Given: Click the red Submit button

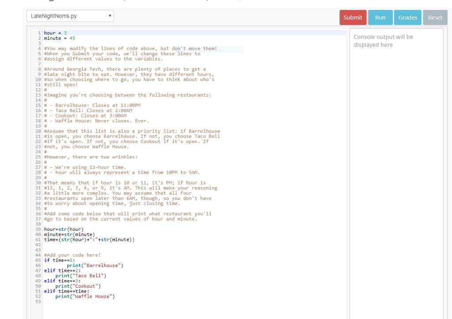Looking at the screenshot, I should click(353, 18).
